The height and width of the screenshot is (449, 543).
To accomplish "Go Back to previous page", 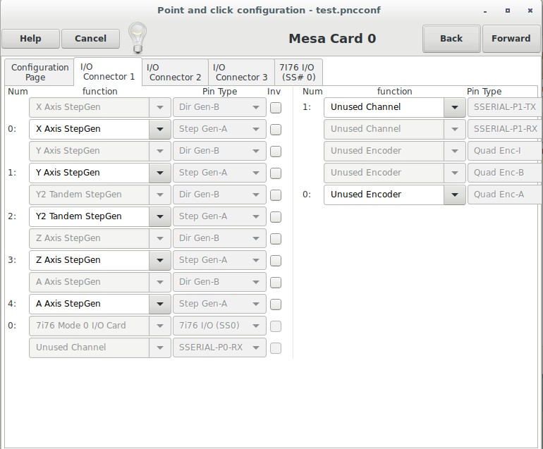I will tap(451, 39).
